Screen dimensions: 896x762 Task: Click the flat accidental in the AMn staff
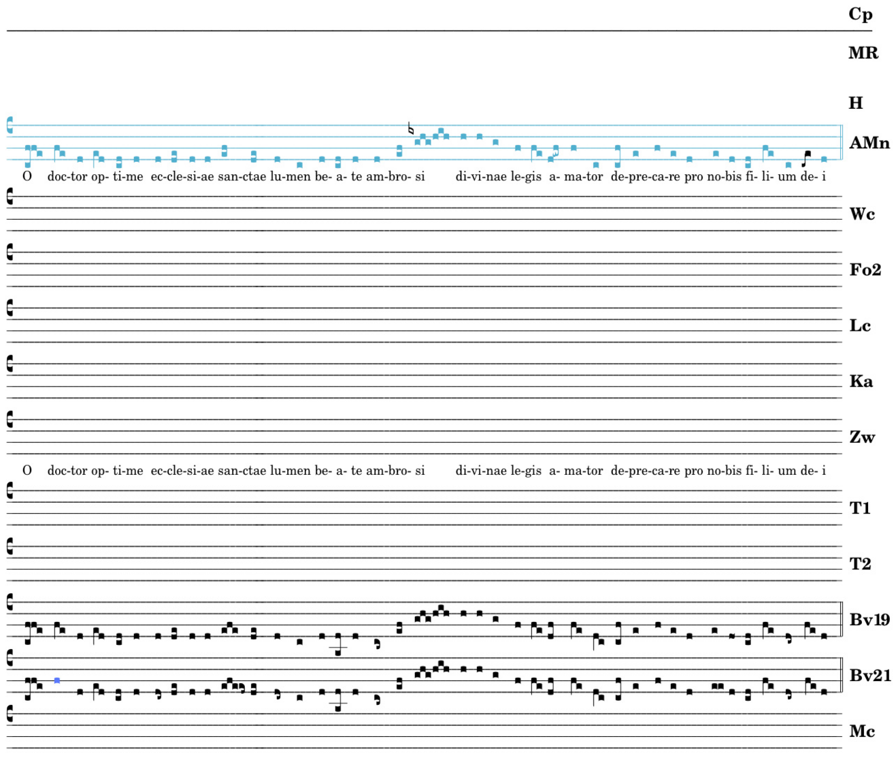[x=410, y=129]
